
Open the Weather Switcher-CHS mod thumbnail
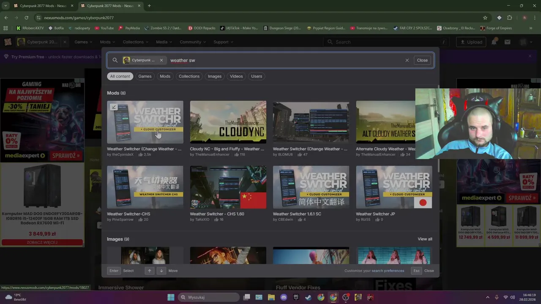click(x=145, y=187)
